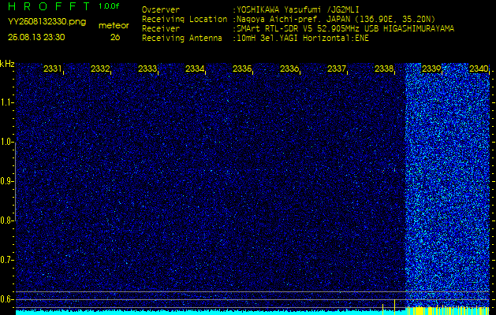Click the kHz axis unit label
Image resolution: width=496 pixels, height=315 pixels.
point(7,64)
